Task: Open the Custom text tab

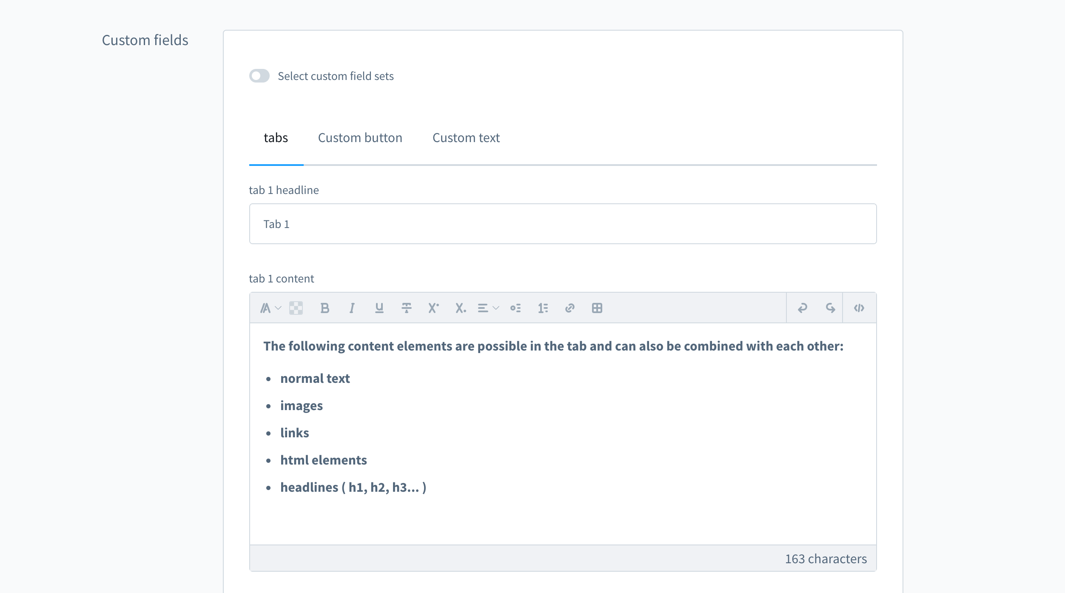Action: (466, 138)
